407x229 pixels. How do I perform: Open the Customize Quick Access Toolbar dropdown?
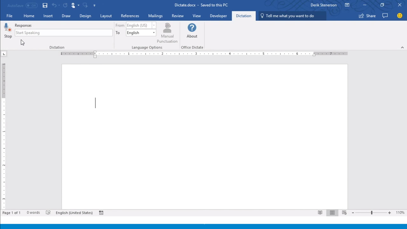tap(94, 5)
